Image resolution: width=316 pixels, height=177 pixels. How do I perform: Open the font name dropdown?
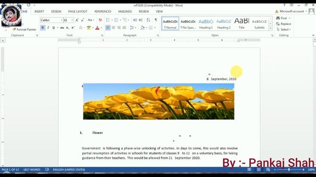(x=61, y=20)
